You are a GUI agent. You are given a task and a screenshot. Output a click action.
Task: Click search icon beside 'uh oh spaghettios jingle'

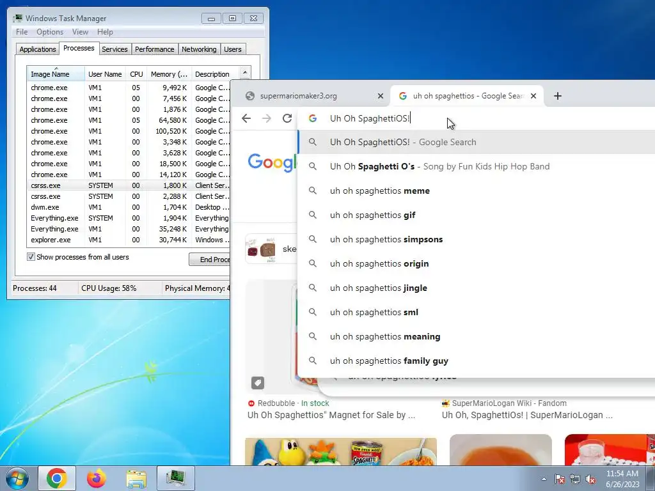click(x=312, y=287)
